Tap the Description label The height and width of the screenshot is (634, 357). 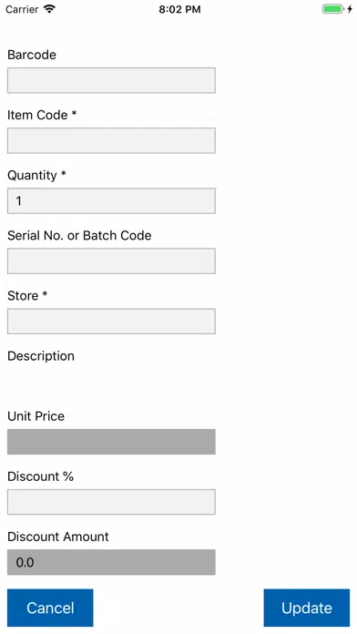click(41, 356)
